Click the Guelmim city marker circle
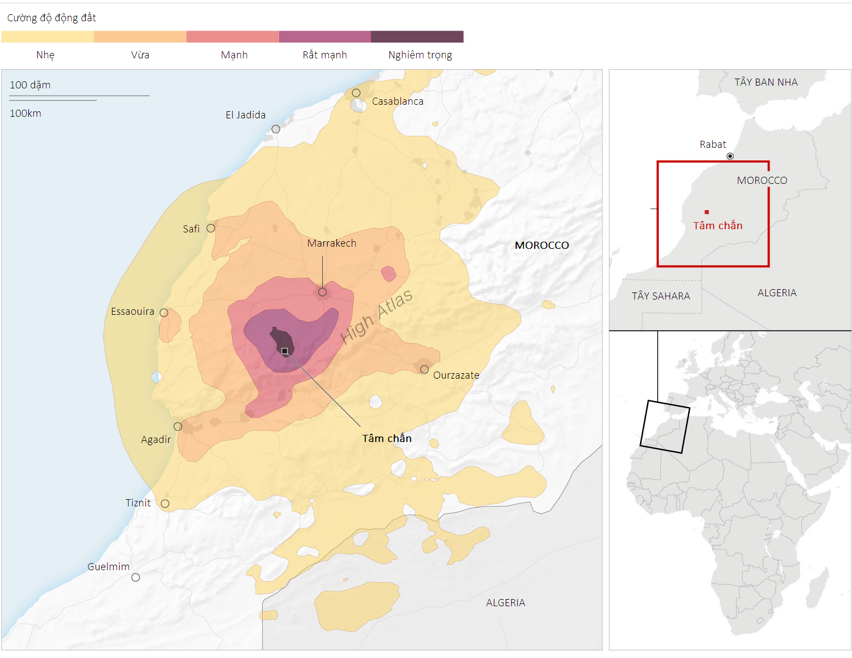Image resolution: width=852 pixels, height=658 pixels. tap(135, 577)
